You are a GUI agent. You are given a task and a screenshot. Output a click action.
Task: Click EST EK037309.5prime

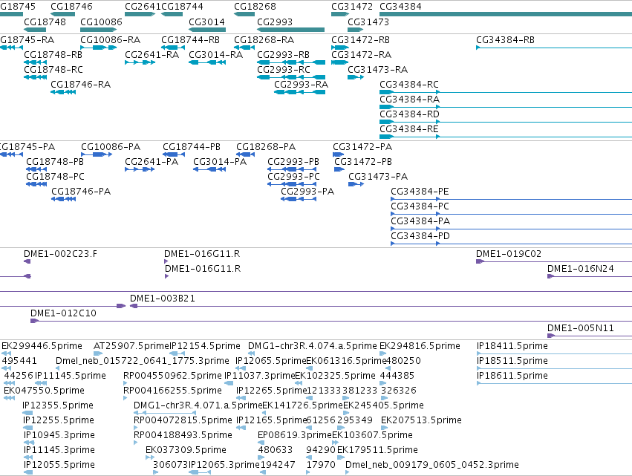pos(150,457)
